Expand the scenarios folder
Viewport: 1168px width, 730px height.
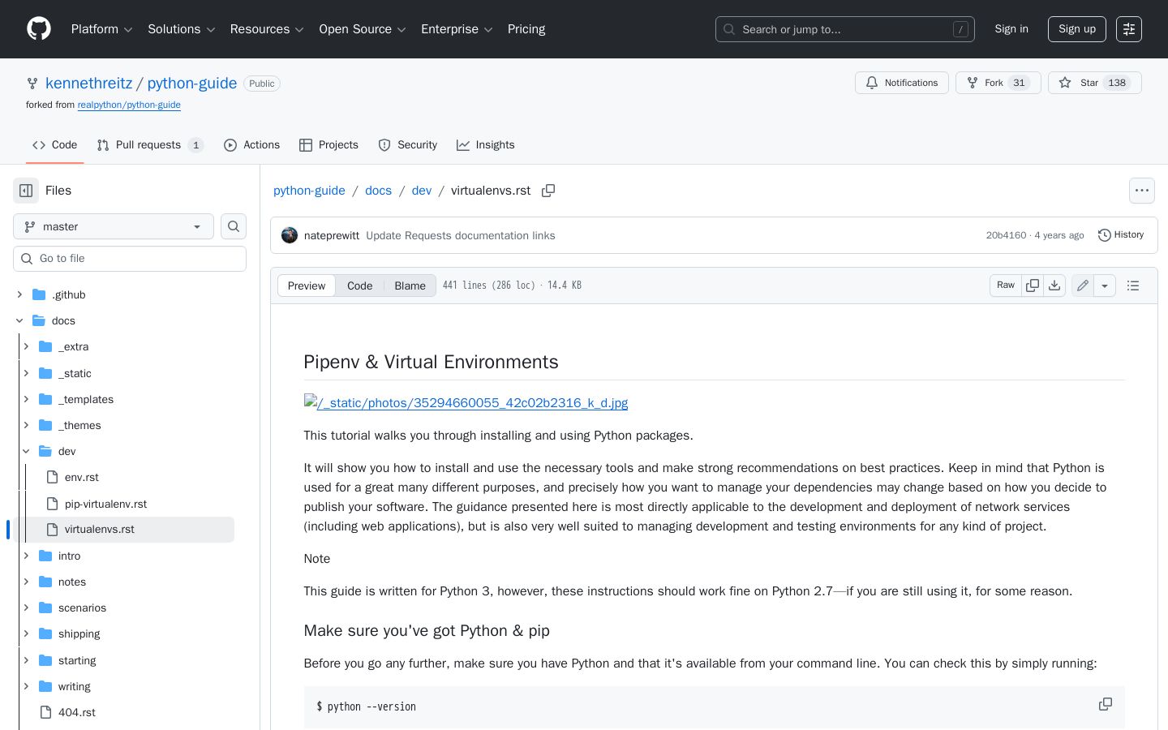point(26,608)
